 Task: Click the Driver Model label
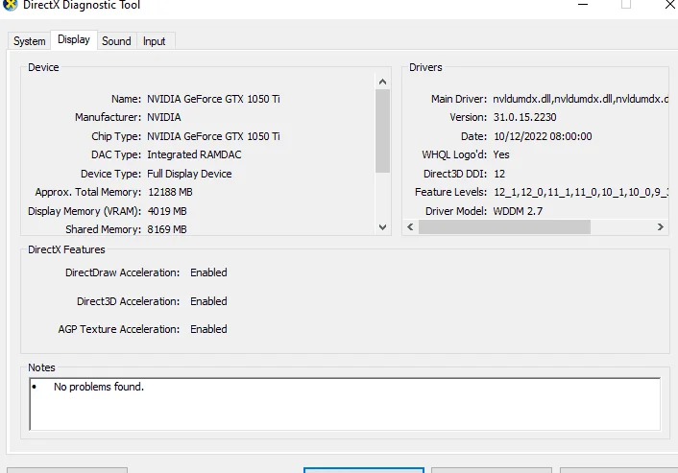[x=456, y=211]
